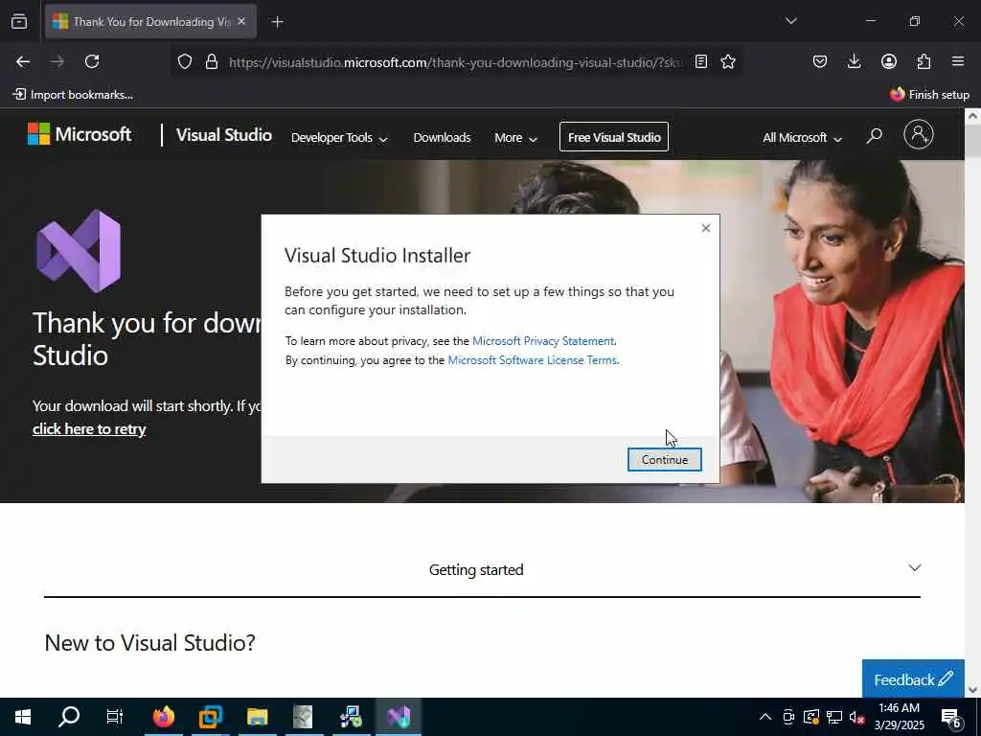This screenshot has width=981, height=736.
Task: Click the tracking protection shield icon
Action: coord(185,61)
